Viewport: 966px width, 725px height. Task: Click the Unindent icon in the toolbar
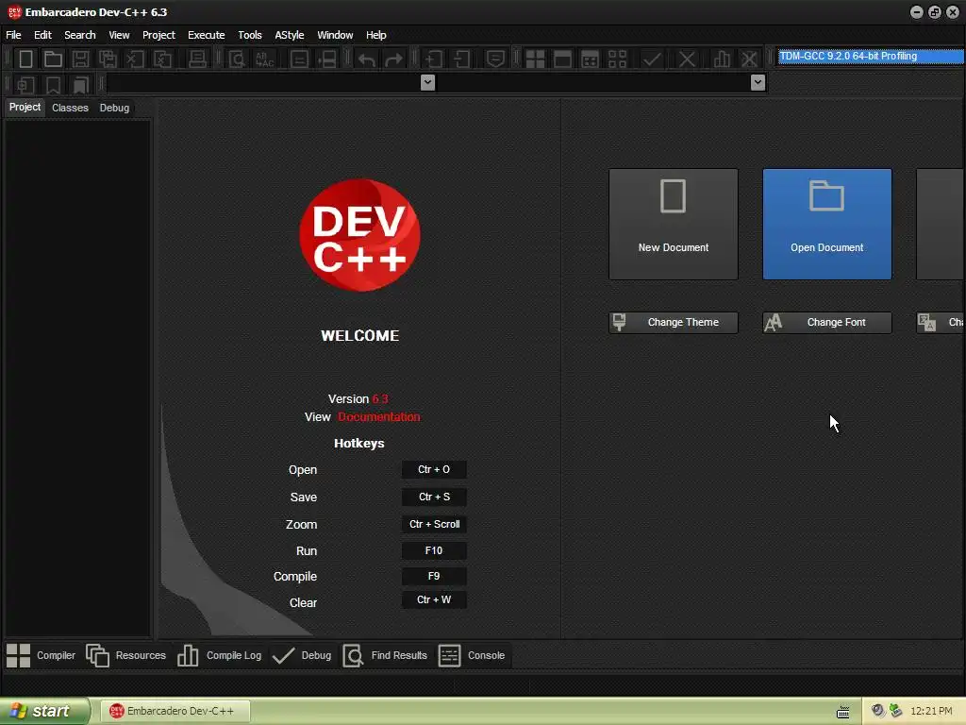click(x=461, y=59)
